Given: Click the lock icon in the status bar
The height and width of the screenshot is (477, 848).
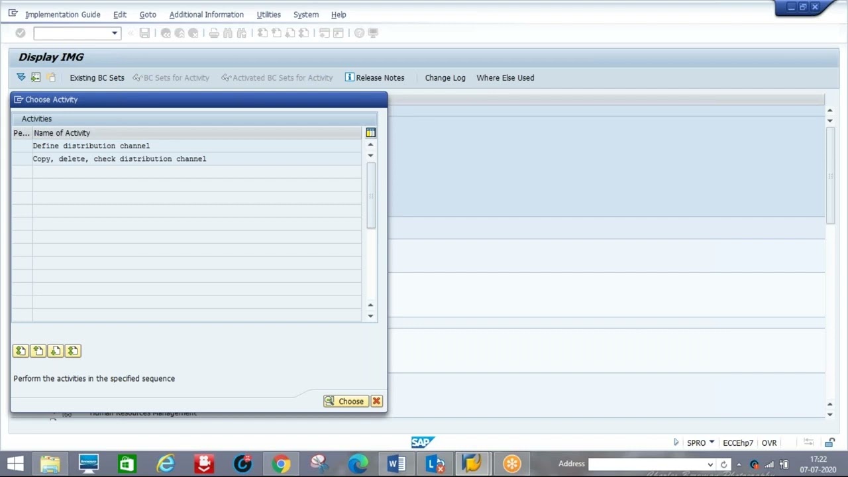Looking at the screenshot, I should tap(829, 443).
